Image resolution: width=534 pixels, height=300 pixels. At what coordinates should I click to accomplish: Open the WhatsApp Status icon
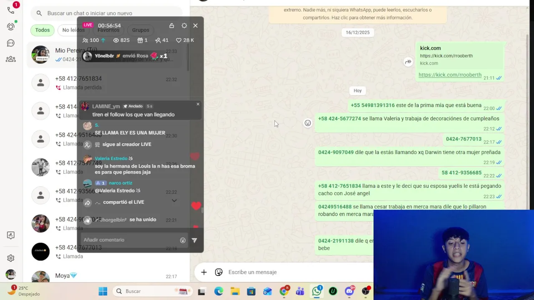(x=11, y=26)
